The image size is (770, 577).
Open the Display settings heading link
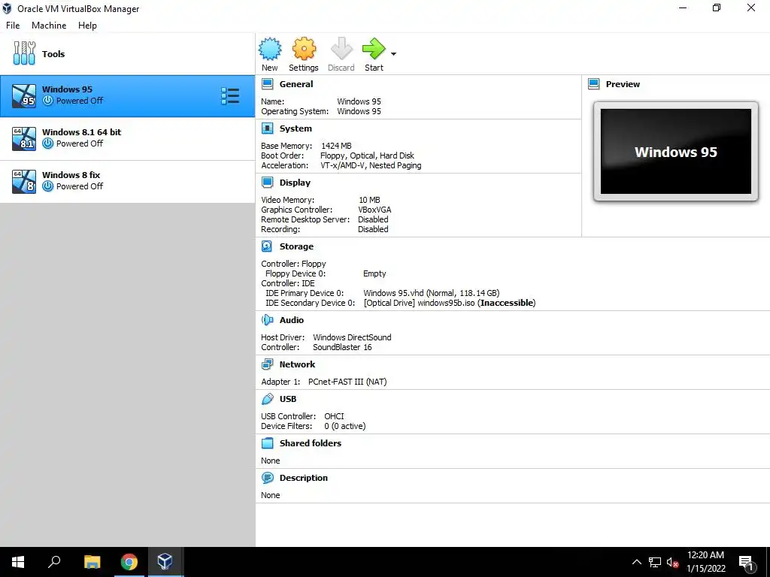coord(295,183)
